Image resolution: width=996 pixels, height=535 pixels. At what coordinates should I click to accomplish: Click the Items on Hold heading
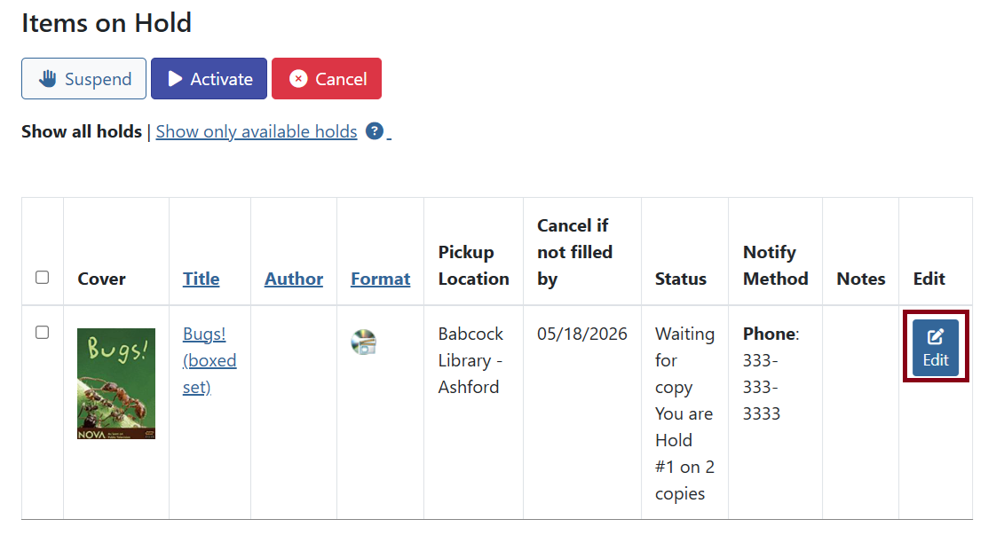click(107, 22)
